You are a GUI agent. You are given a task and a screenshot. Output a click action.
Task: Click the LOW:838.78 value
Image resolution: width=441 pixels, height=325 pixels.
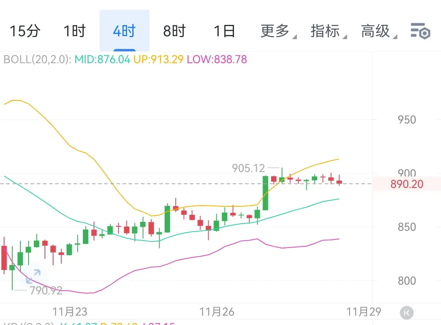pos(217,60)
